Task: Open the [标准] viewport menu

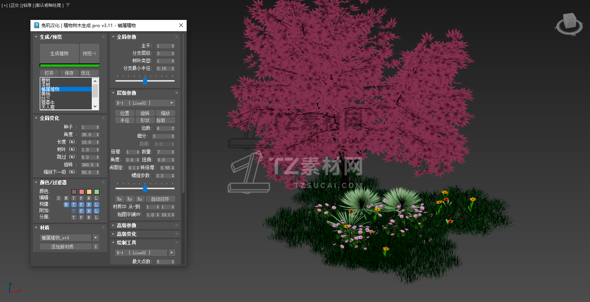Action: (x=27, y=5)
